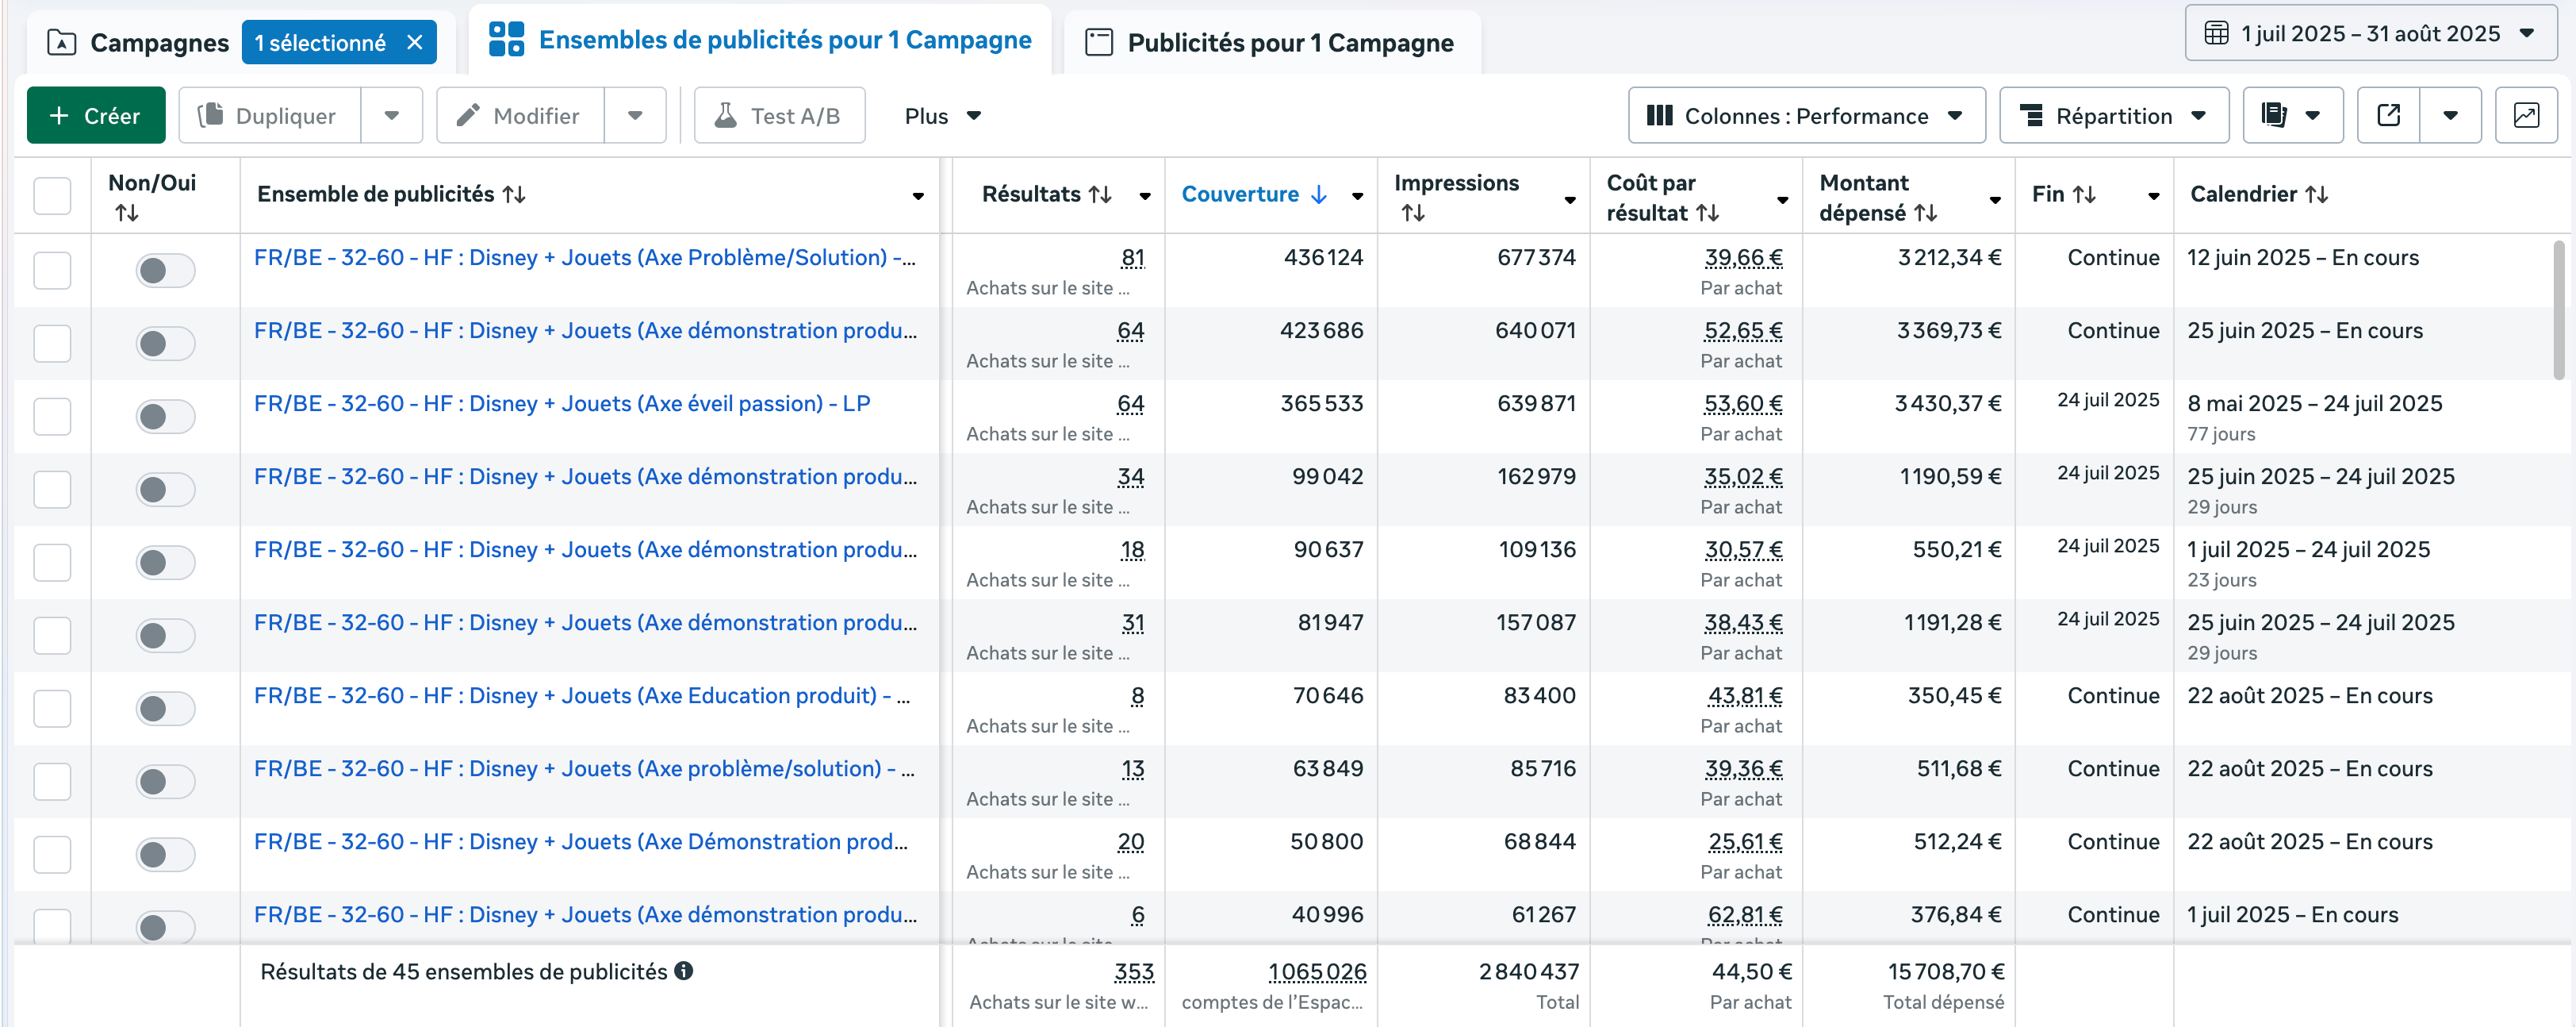Tick checkbox for Axe Education produit row

tap(52, 709)
